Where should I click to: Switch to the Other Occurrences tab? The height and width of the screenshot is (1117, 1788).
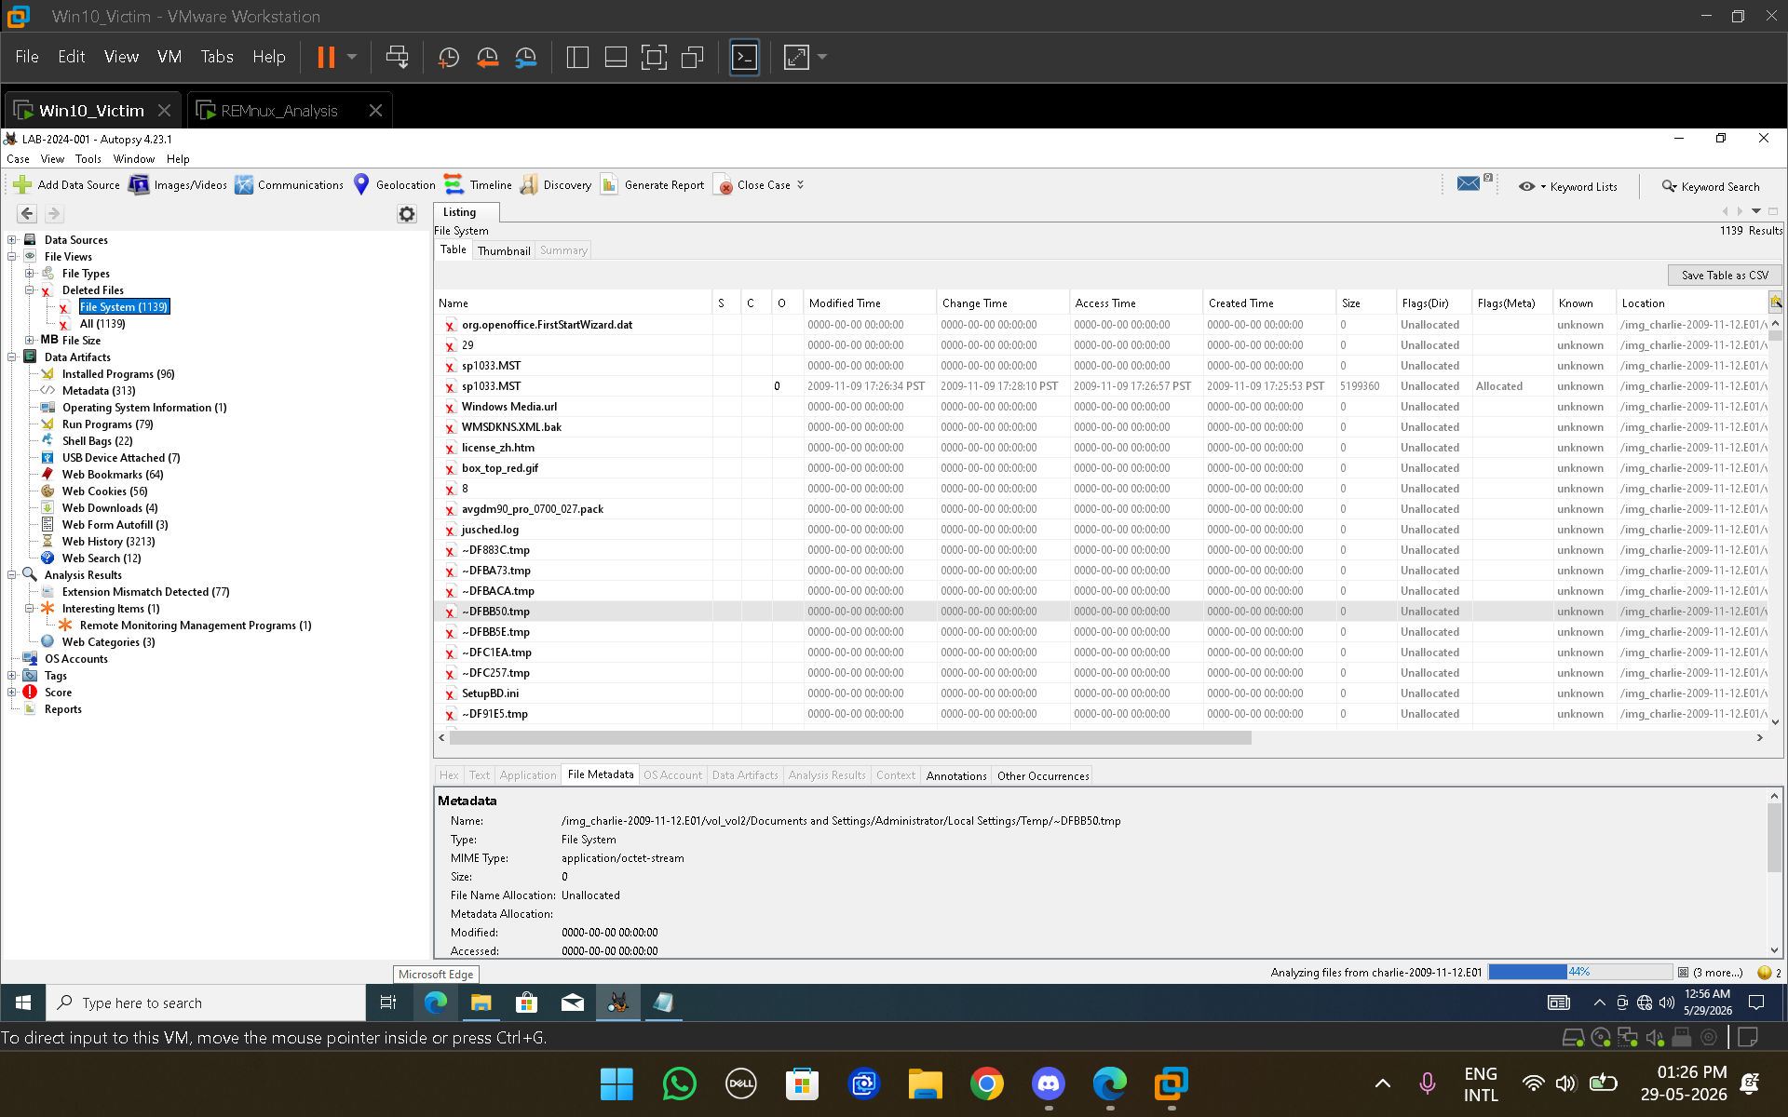pyautogui.click(x=1043, y=775)
